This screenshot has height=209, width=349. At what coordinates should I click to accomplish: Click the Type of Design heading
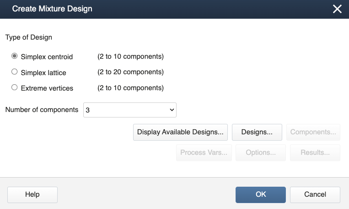(x=29, y=37)
